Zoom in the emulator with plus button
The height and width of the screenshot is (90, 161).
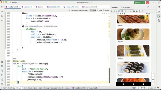153,74
